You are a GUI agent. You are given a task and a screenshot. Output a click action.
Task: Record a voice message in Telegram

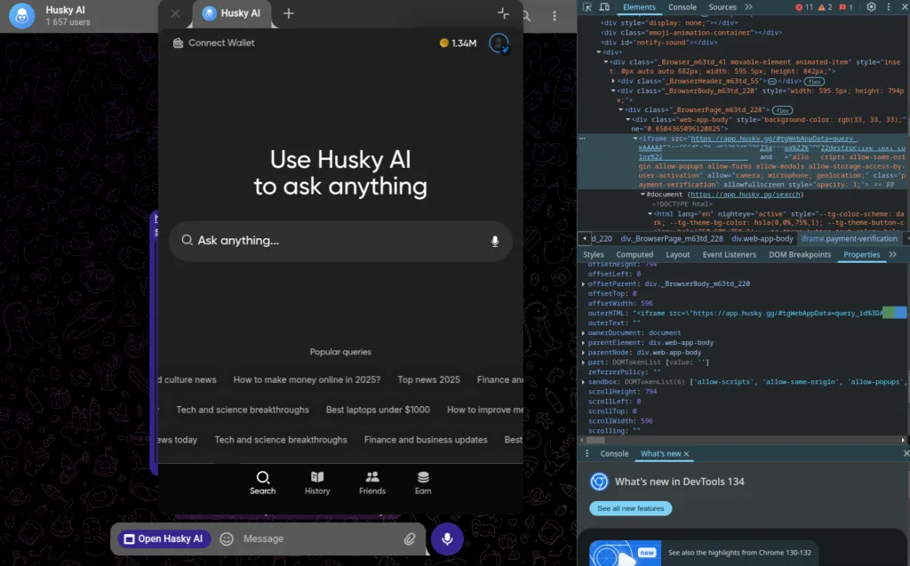coord(447,538)
